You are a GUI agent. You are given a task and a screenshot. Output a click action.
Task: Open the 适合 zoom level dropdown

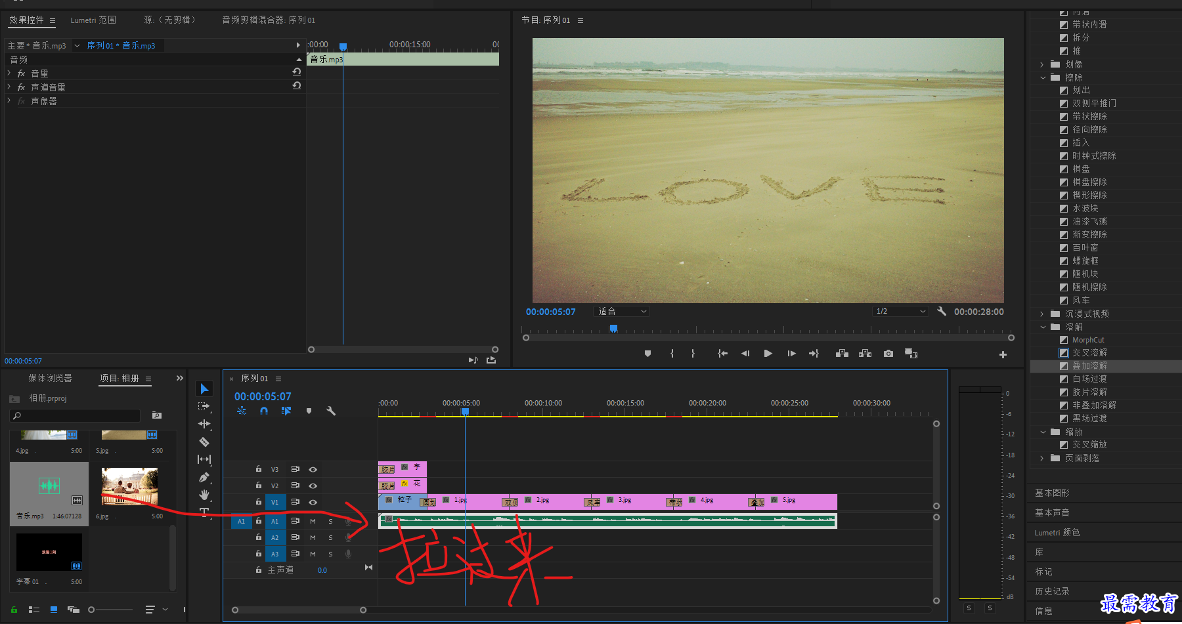click(621, 312)
